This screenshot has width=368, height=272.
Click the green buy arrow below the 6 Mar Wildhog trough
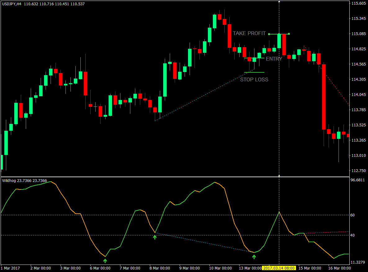105,261
